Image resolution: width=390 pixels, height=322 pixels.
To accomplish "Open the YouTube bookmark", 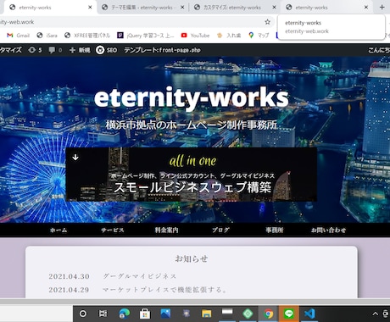I will (195, 36).
